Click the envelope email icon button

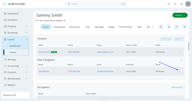click(x=177, y=27)
